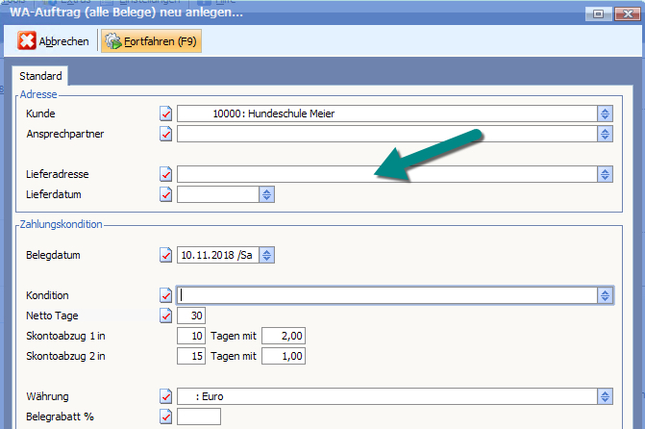Open the Lieferadresse dropdown arrow
645x429 pixels.
[605, 174]
